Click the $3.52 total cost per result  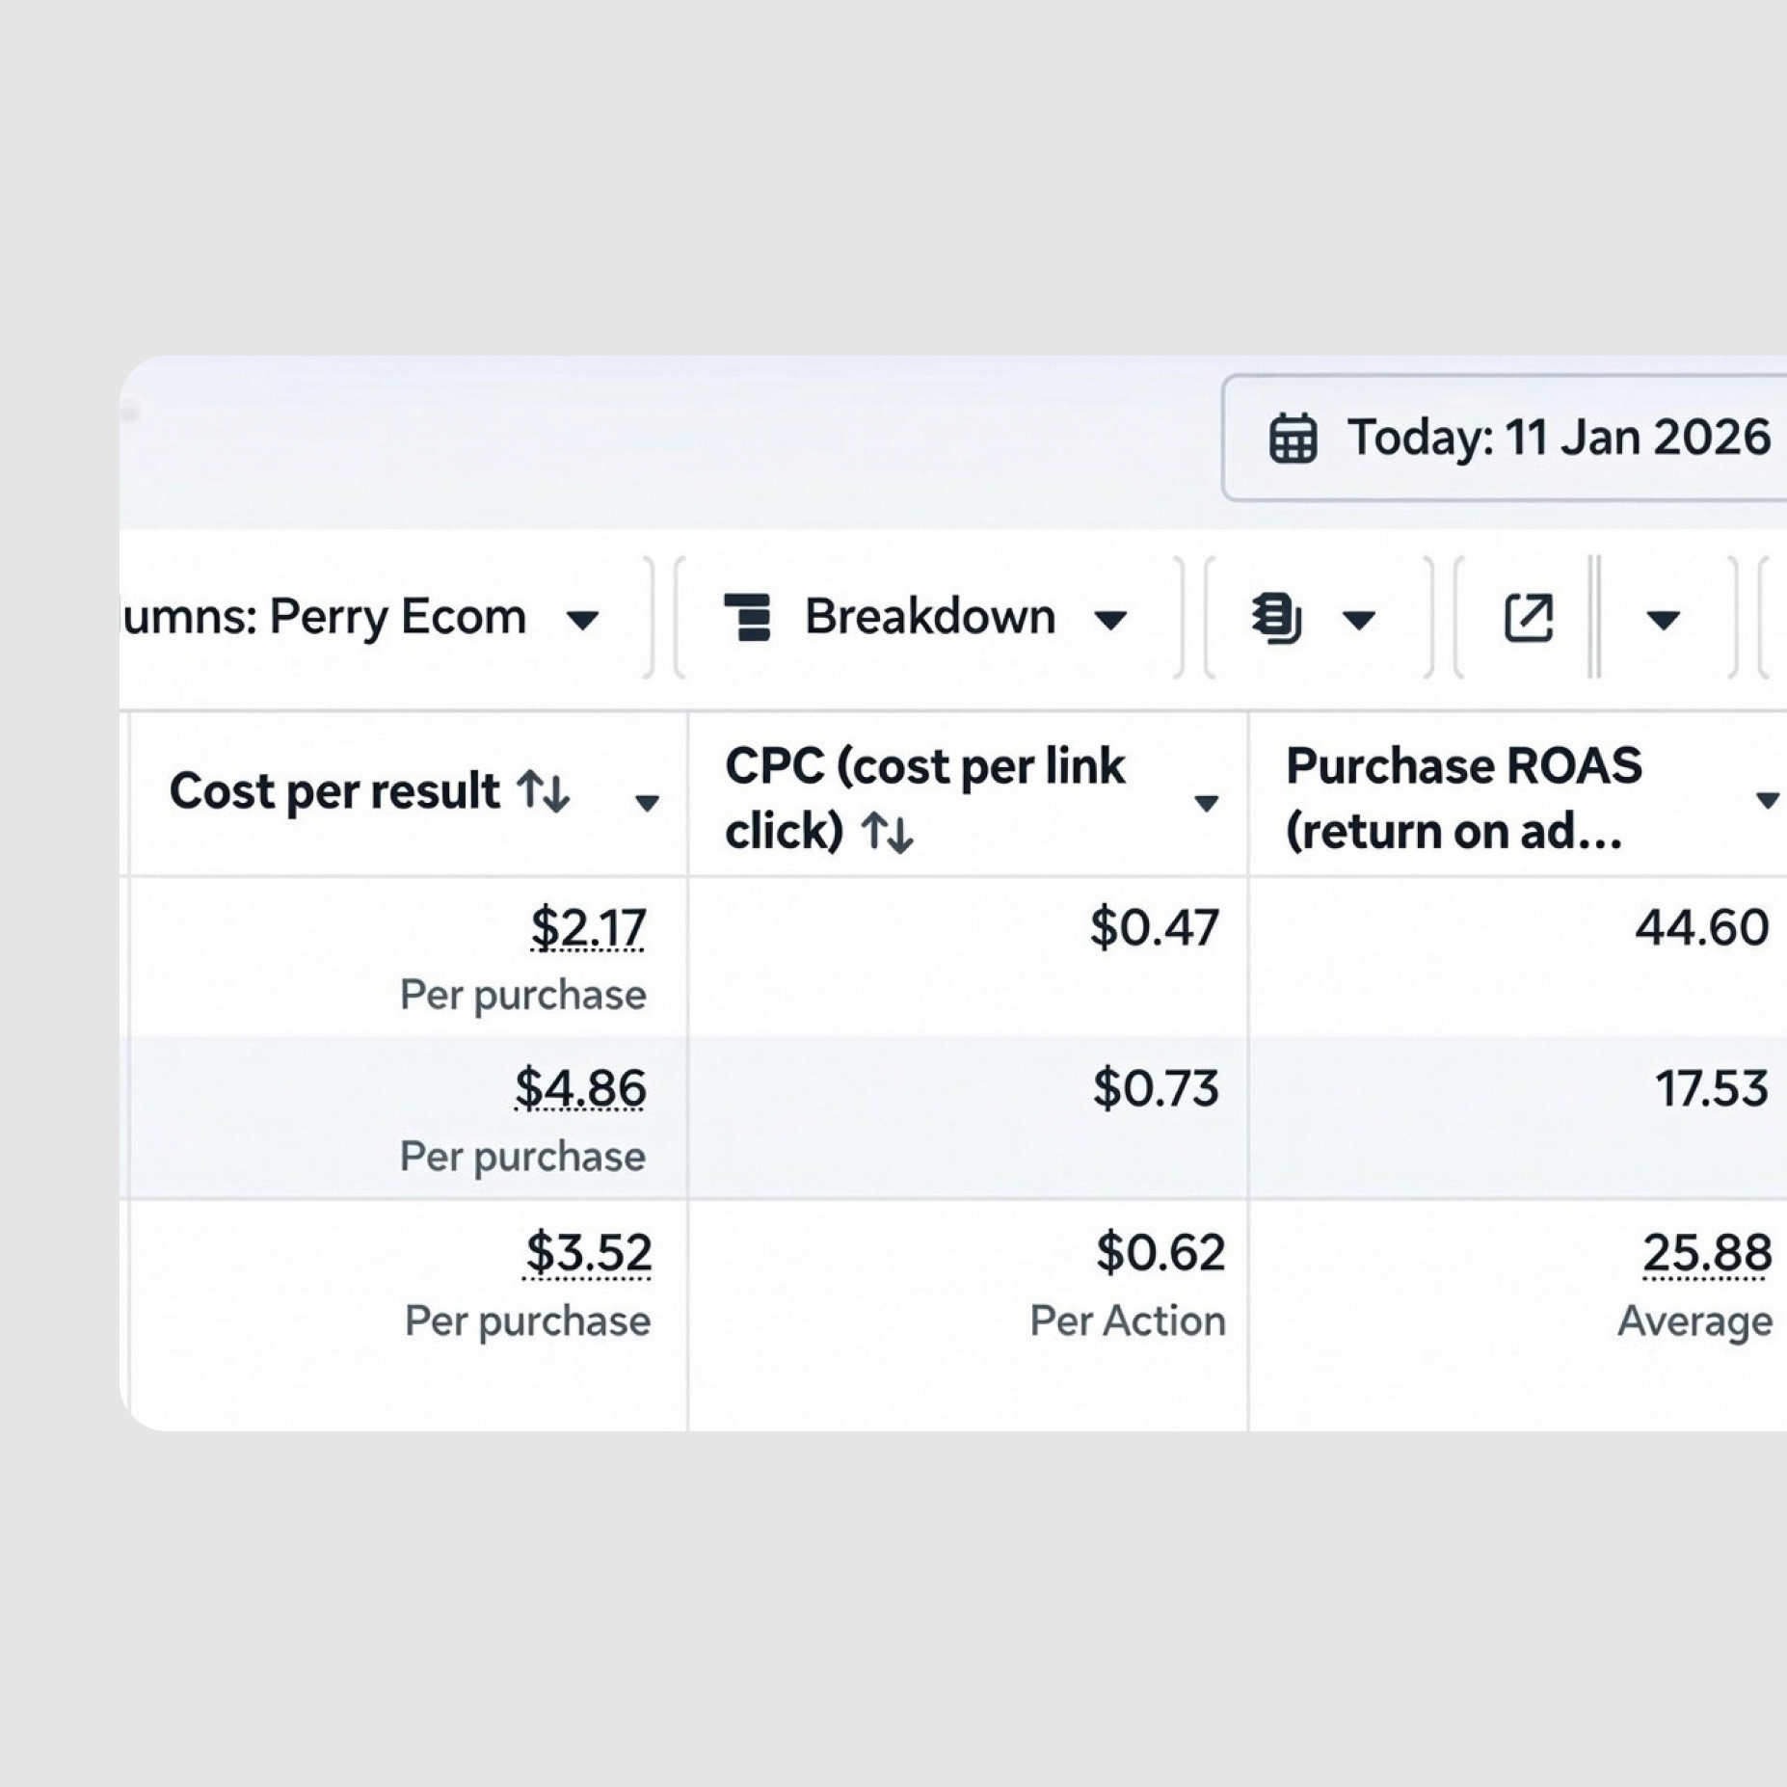588,1253
